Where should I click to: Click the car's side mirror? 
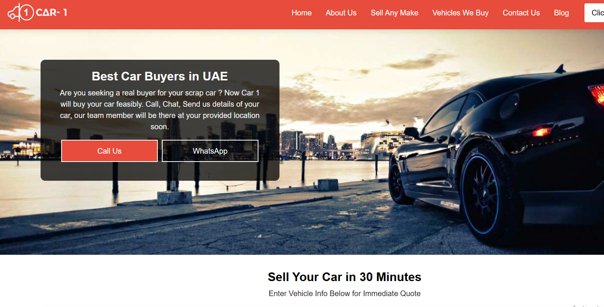click(412, 133)
